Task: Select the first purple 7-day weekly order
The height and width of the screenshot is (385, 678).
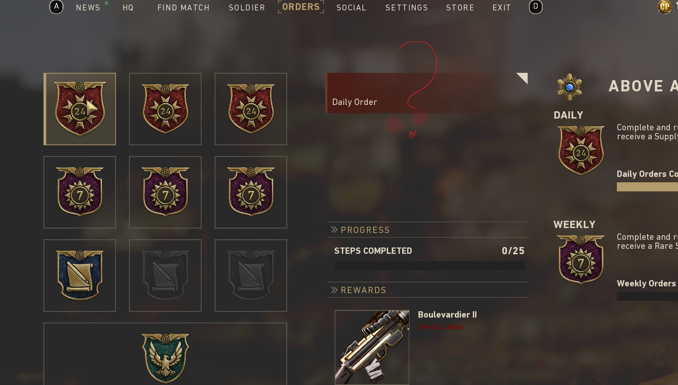Action: pos(80,192)
